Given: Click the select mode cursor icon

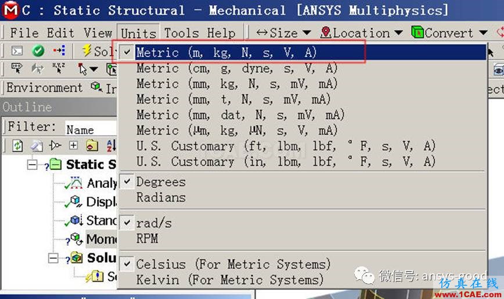Looking at the screenshot, I should click(82, 69).
